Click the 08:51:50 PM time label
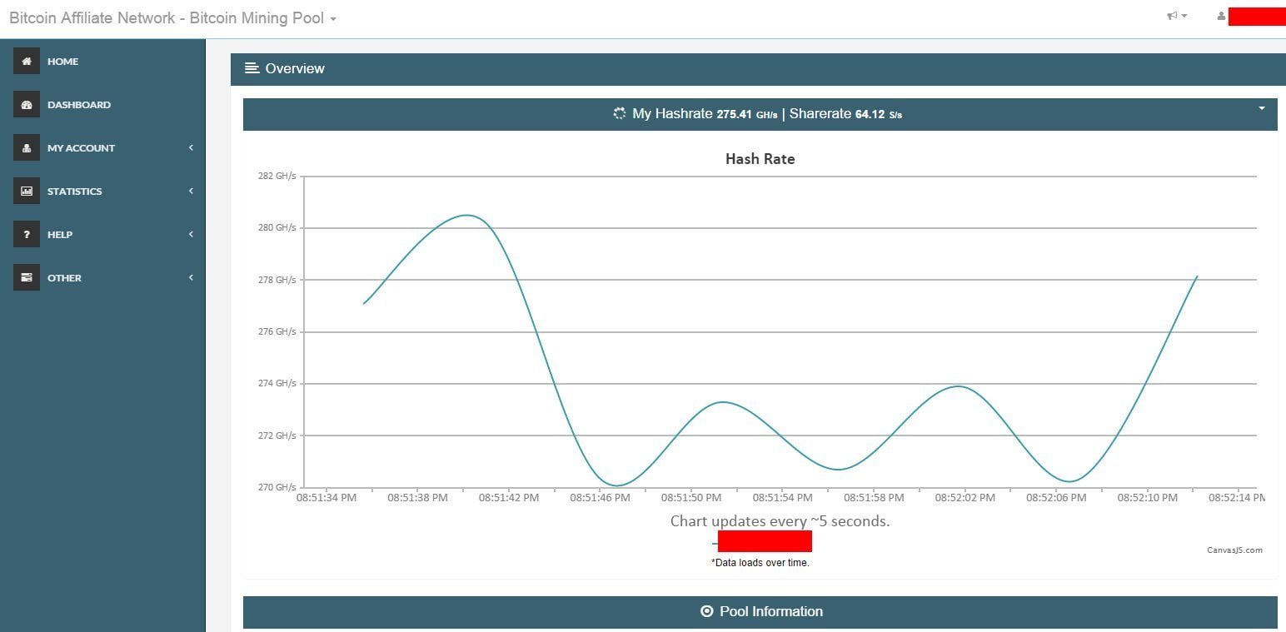1286x632 pixels. point(691,497)
